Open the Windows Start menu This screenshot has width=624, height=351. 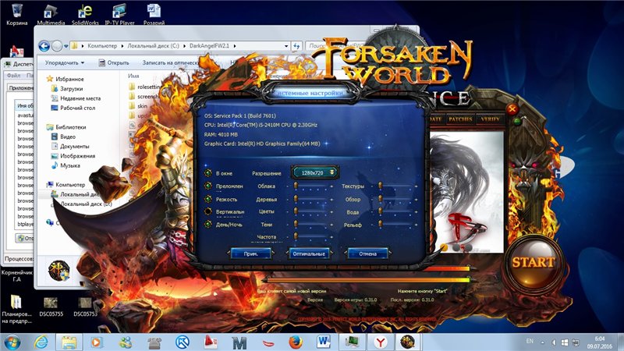point(12,342)
